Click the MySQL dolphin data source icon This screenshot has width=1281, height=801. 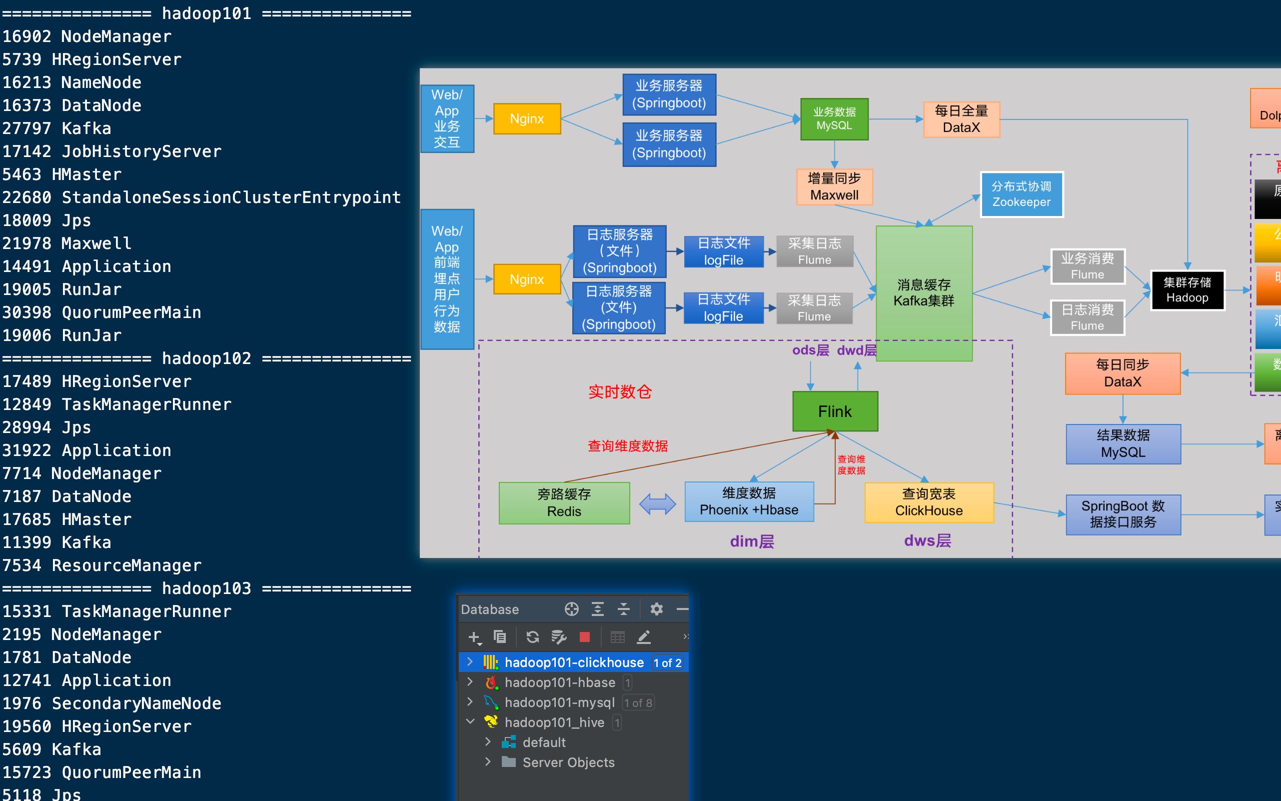pyautogui.click(x=491, y=702)
